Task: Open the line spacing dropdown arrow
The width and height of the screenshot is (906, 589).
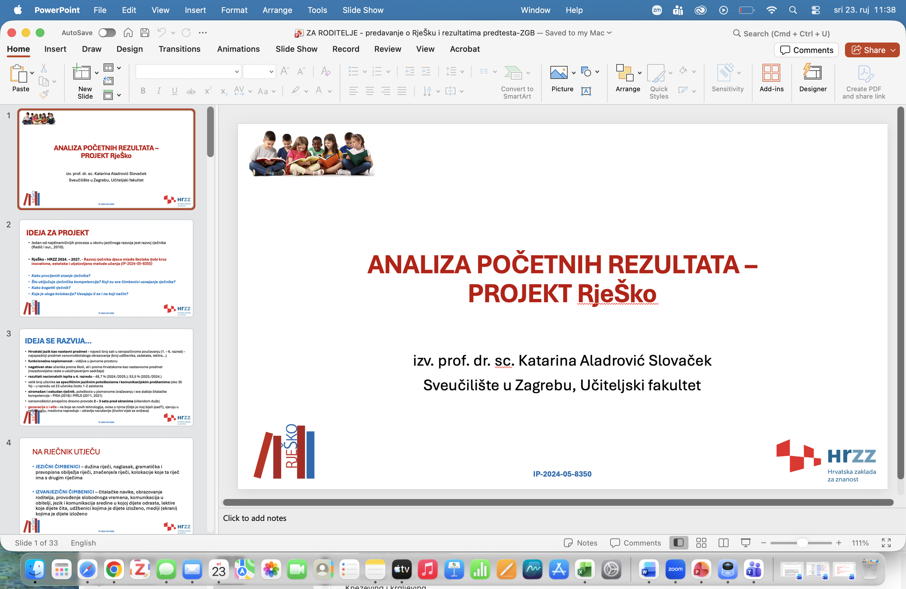Action: pos(462,71)
